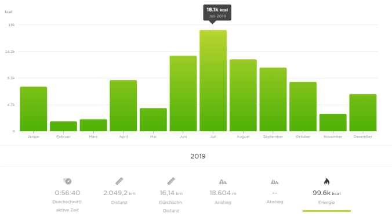Image resolution: width=392 pixels, height=216 pixels.
Task: Select the Januar bar in the chart
Action: [x=34, y=109]
